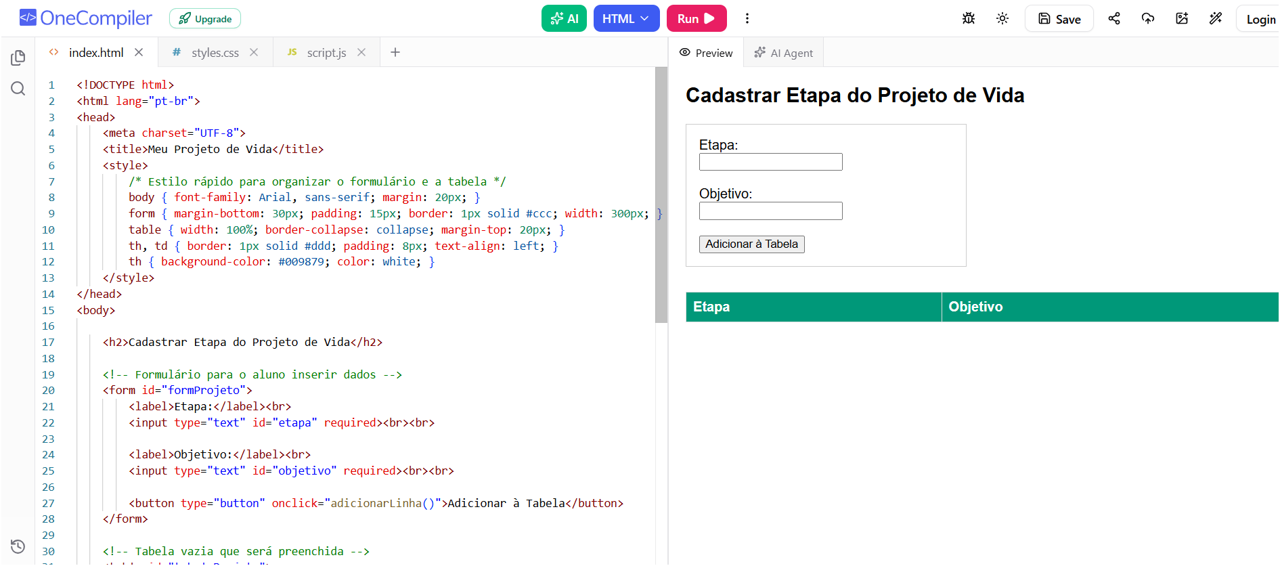Switch to the styles.css tab
Viewport: 1280px width, 566px height.
[x=215, y=52]
